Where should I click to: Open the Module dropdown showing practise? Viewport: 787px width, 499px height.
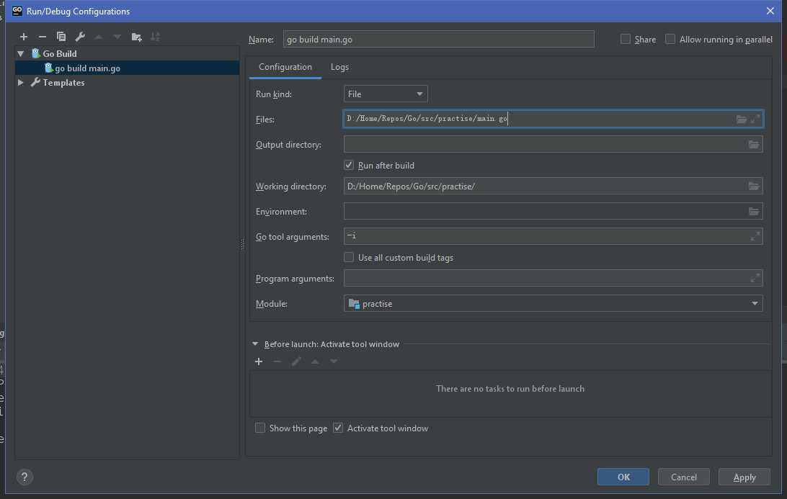553,304
